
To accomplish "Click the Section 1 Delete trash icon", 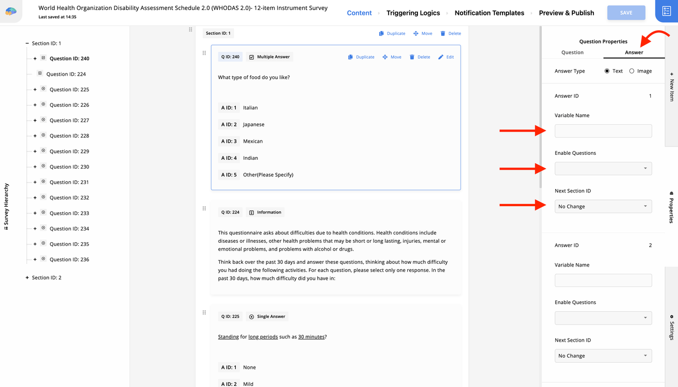I will coord(443,34).
